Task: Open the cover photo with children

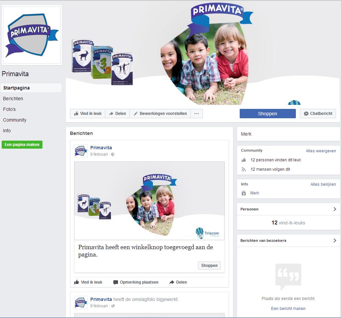Action: [203, 53]
